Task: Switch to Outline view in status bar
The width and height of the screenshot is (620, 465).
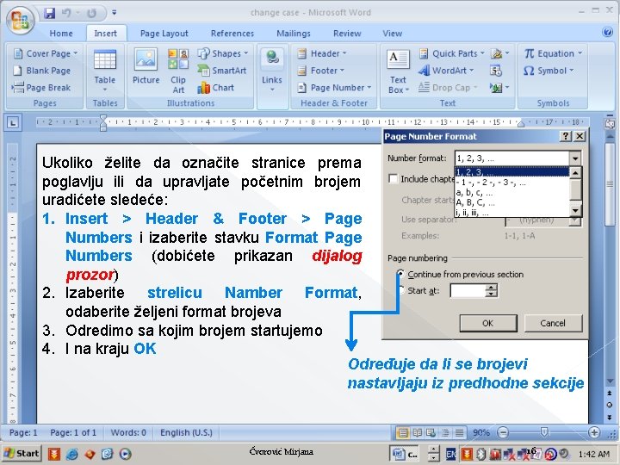Action: click(445, 433)
